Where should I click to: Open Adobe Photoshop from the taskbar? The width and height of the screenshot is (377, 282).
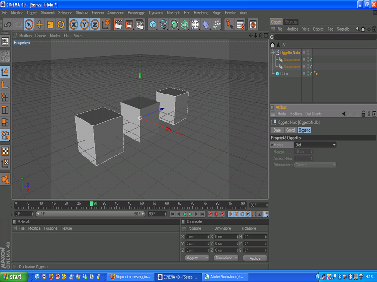pyautogui.click(x=224, y=277)
